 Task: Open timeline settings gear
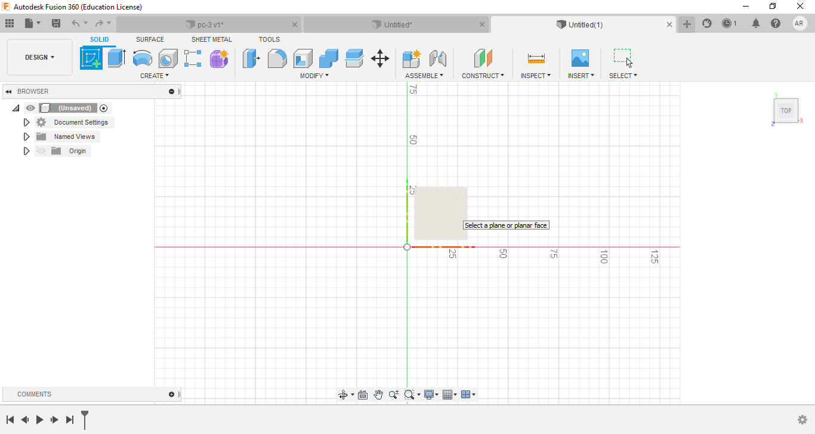(x=802, y=420)
